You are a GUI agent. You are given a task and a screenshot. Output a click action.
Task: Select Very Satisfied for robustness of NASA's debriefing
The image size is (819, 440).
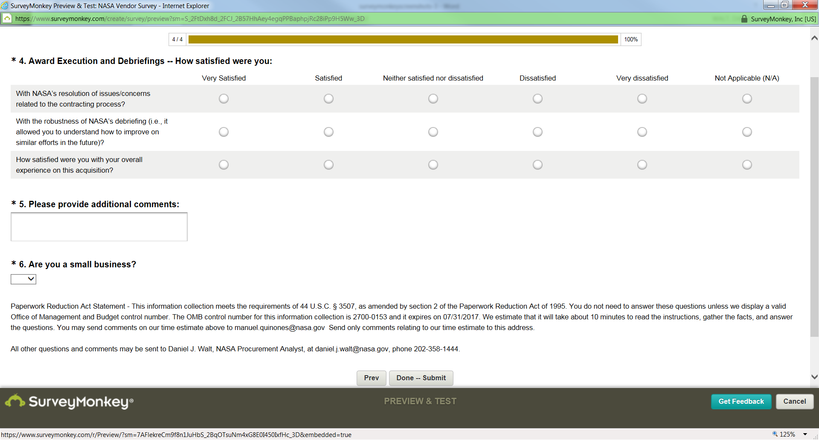point(224,132)
